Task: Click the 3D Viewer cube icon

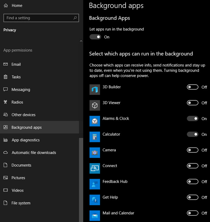Action: coord(95,105)
